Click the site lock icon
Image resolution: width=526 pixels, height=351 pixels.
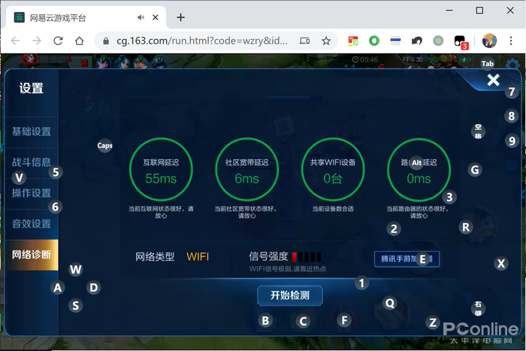(106, 41)
